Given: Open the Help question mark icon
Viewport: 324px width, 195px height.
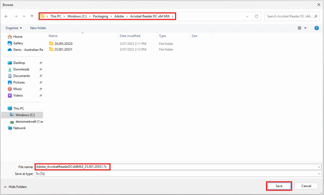Looking at the screenshot, I should [x=316, y=28].
